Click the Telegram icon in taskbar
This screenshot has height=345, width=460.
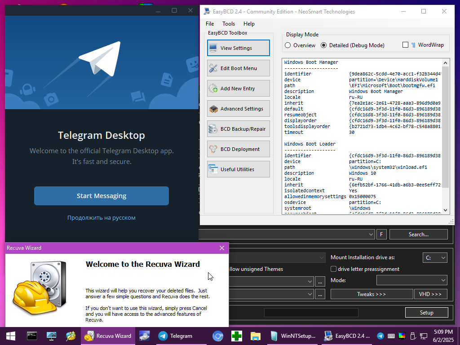[x=175, y=336]
